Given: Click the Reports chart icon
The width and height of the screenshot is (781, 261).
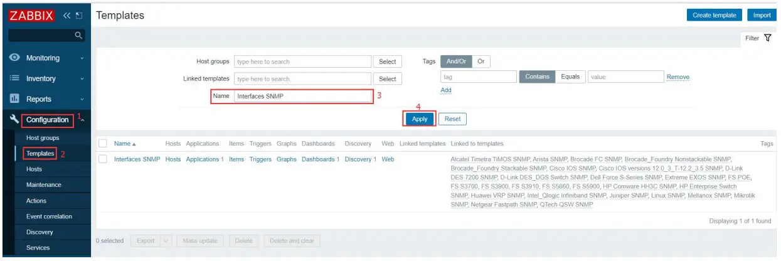Looking at the screenshot, I should [x=14, y=99].
